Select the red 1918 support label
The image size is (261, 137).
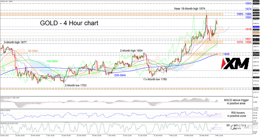point(248,29)
